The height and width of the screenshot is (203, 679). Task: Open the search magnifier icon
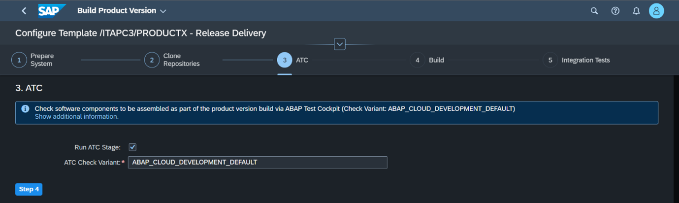pos(594,11)
